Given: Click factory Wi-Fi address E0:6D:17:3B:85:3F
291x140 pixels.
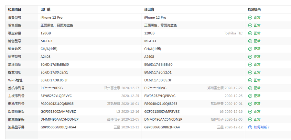Looking at the screenshot, I should point(54,80).
